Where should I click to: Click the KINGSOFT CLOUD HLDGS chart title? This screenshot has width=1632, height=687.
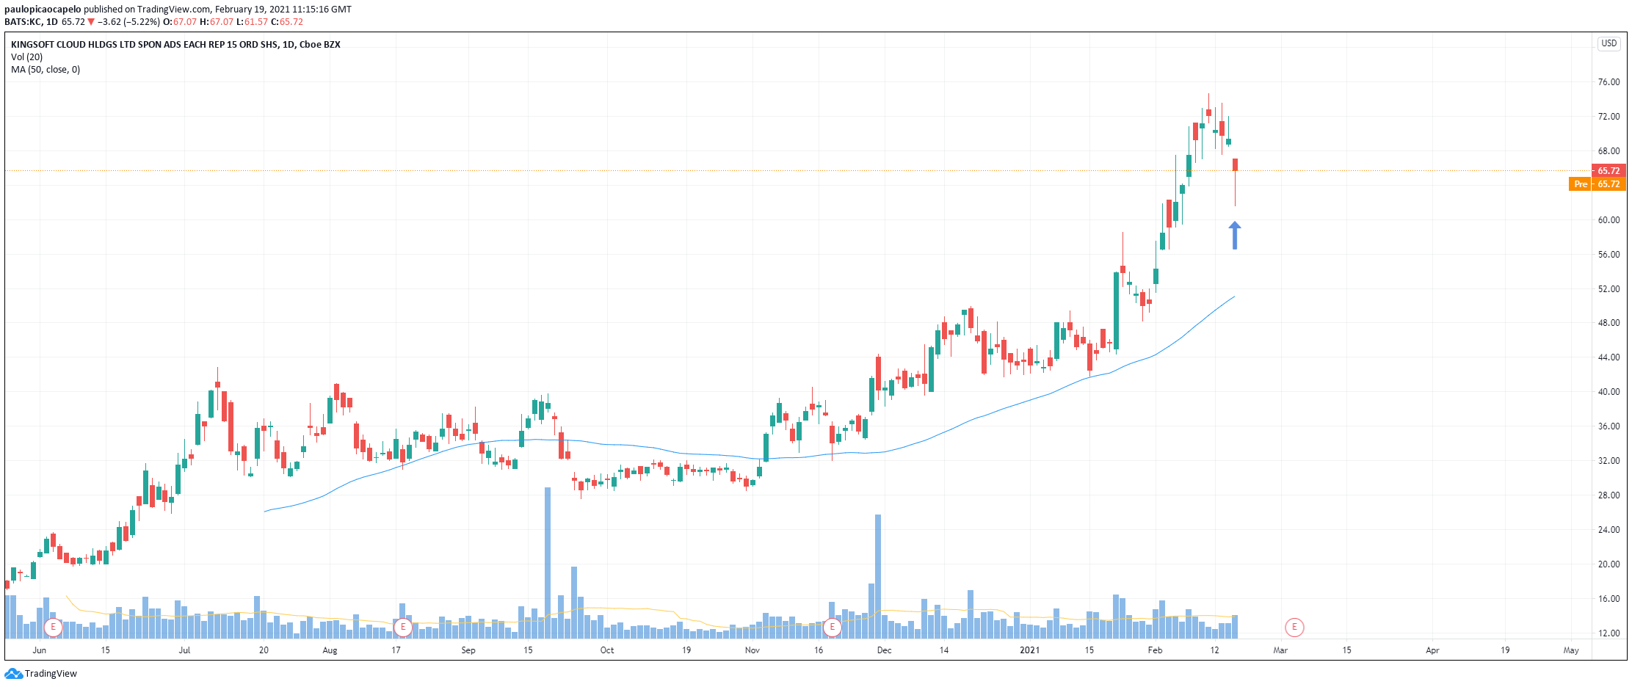(175, 45)
